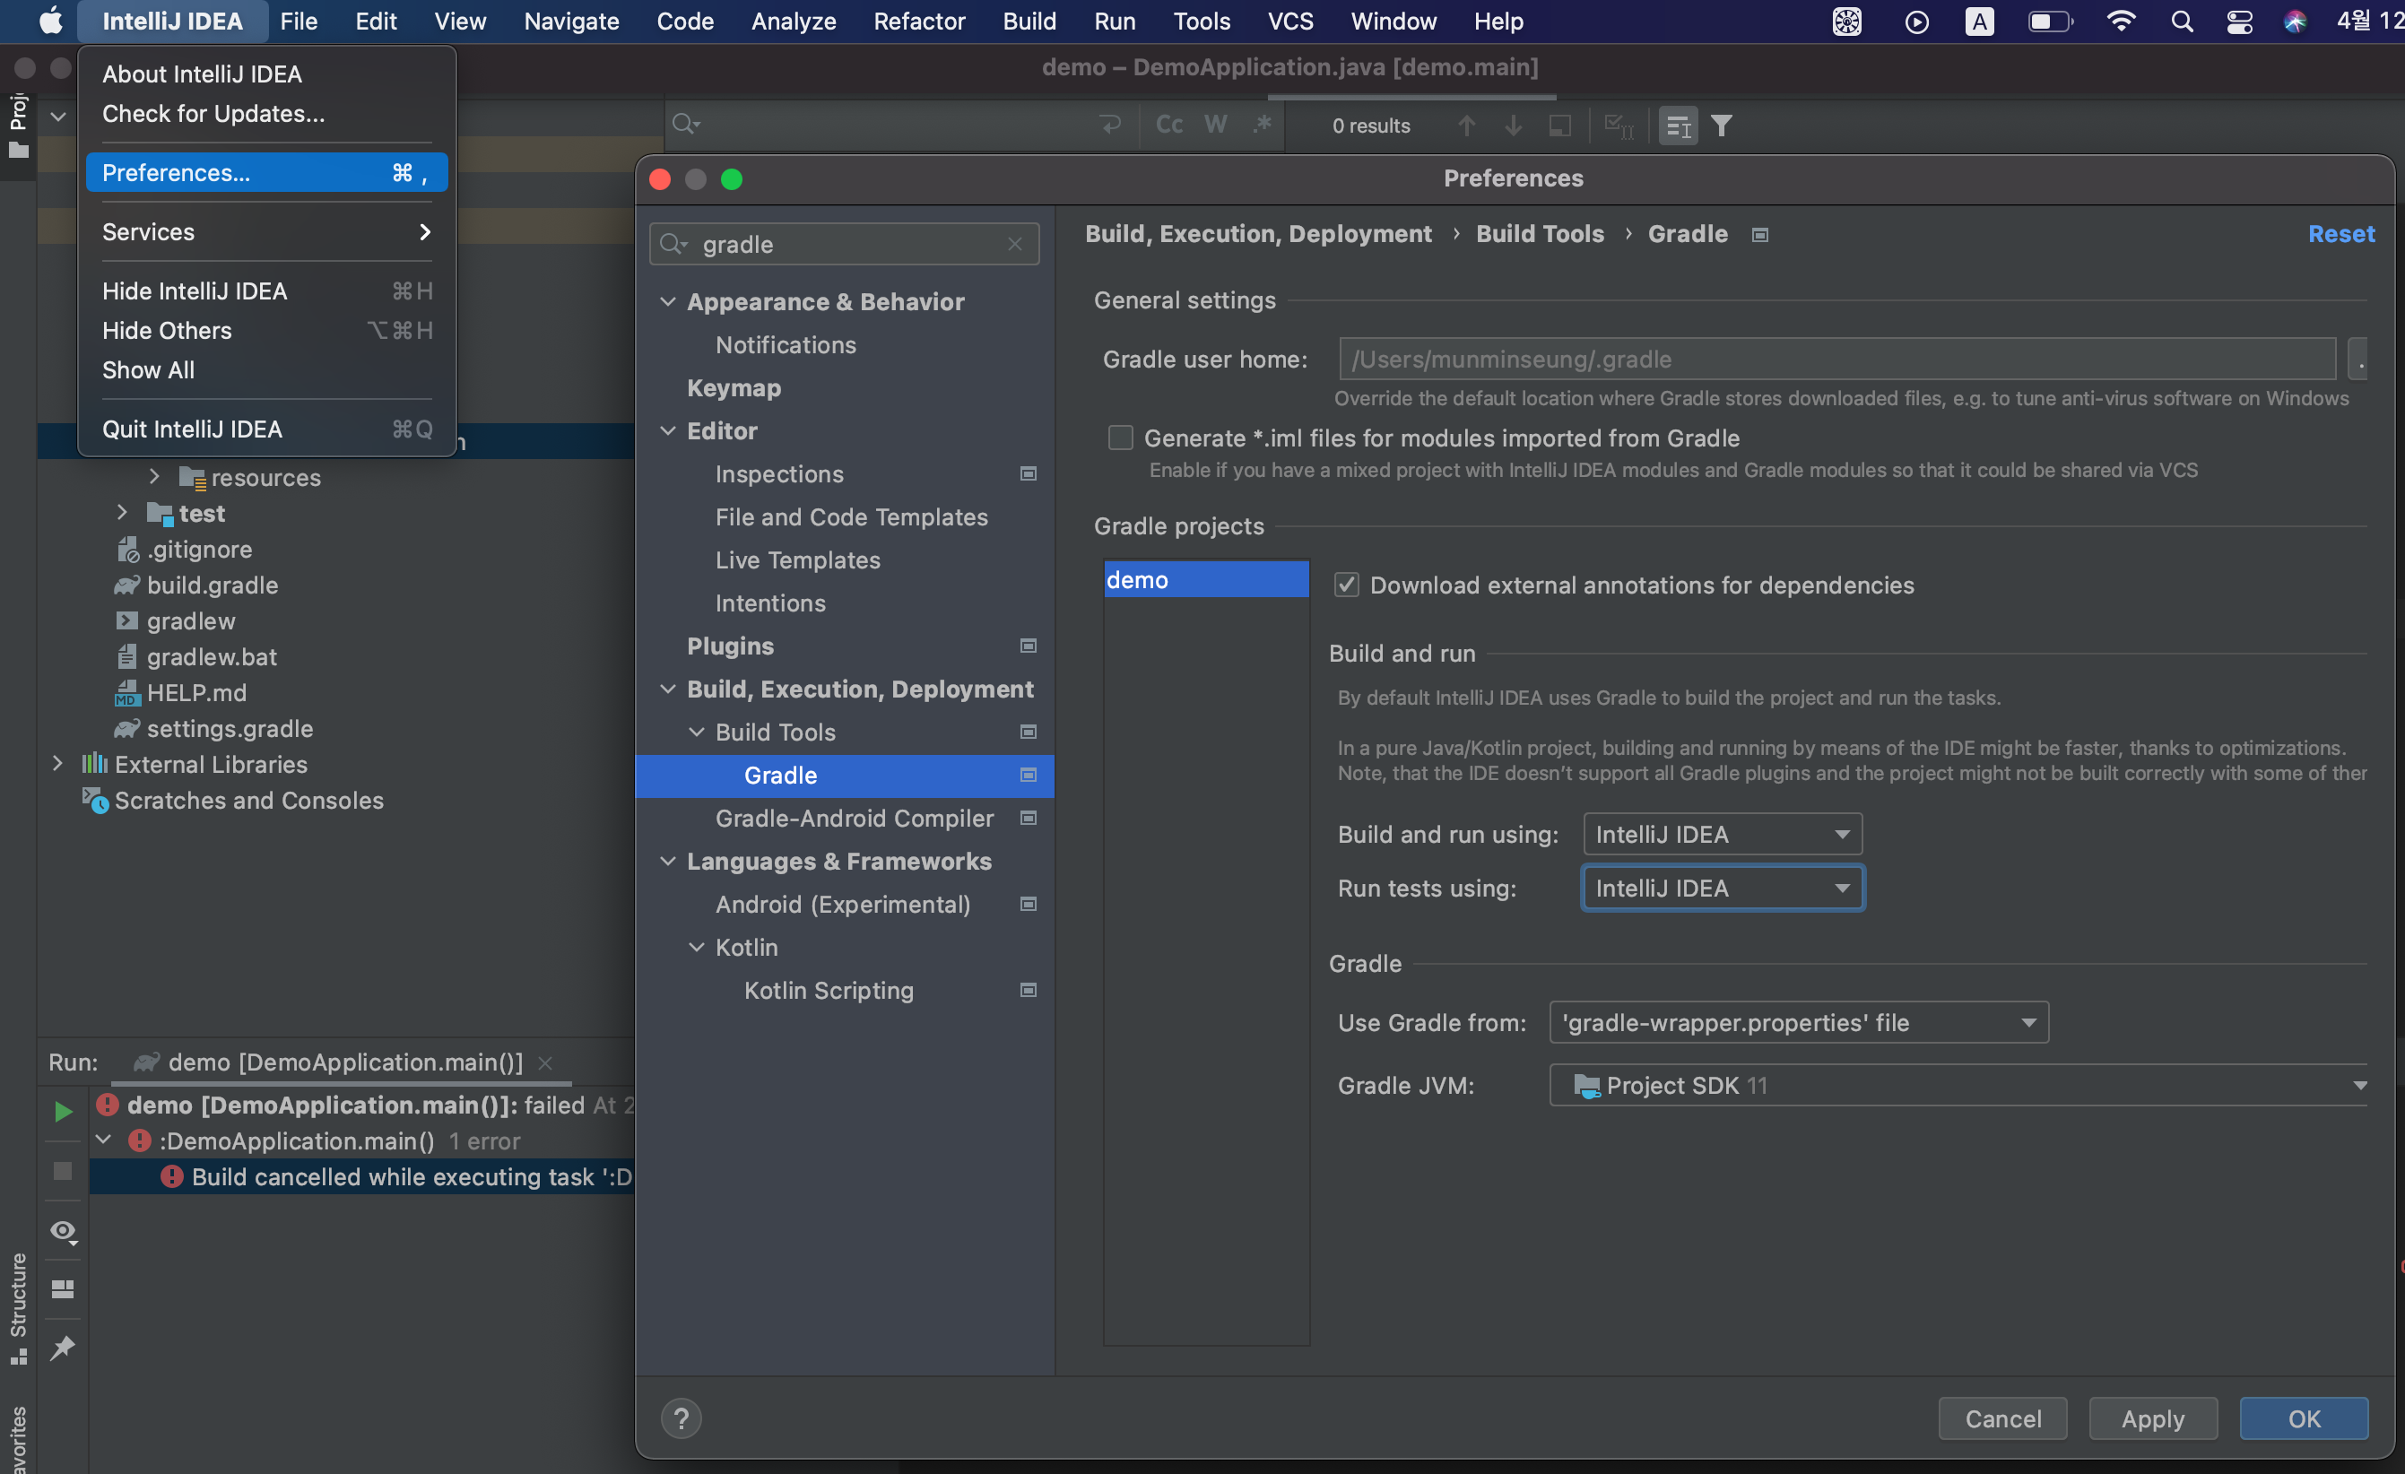Screen dimensions: 2405x1474
Task: Toggle Words (W) search option
Action: click(x=1215, y=125)
